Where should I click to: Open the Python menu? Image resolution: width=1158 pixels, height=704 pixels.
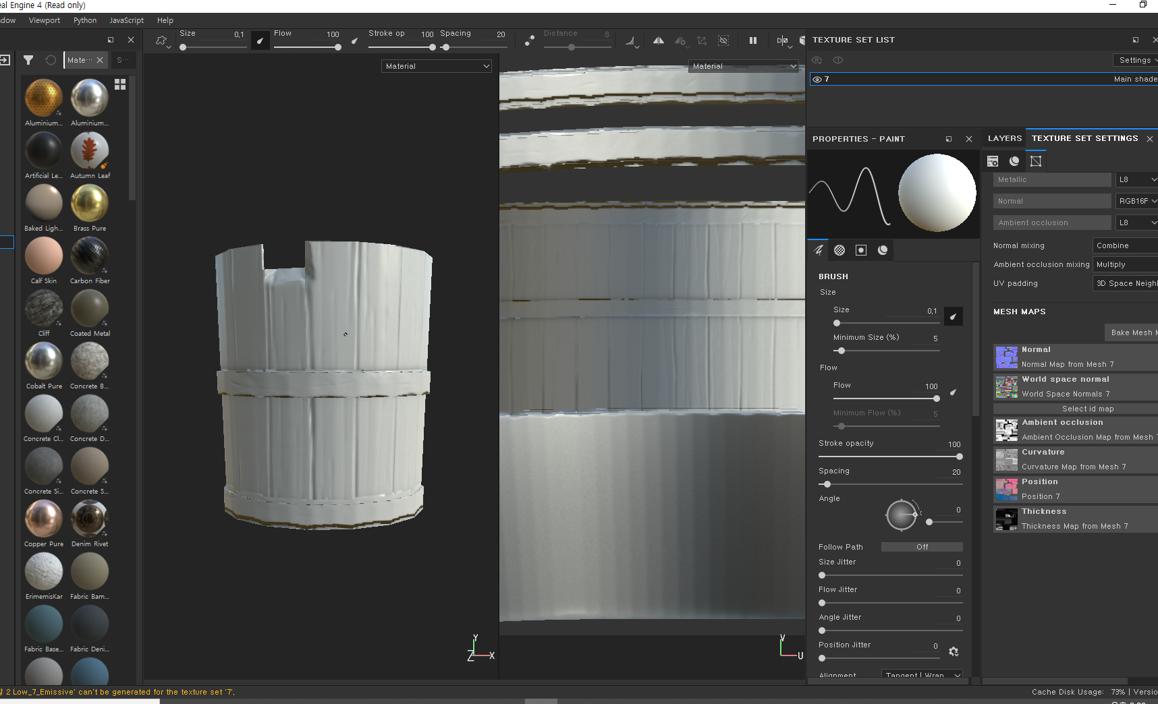[85, 20]
